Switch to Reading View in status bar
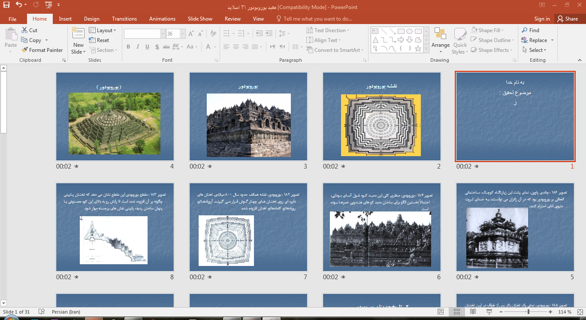Screen dimensions: 586x320 (473, 312)
